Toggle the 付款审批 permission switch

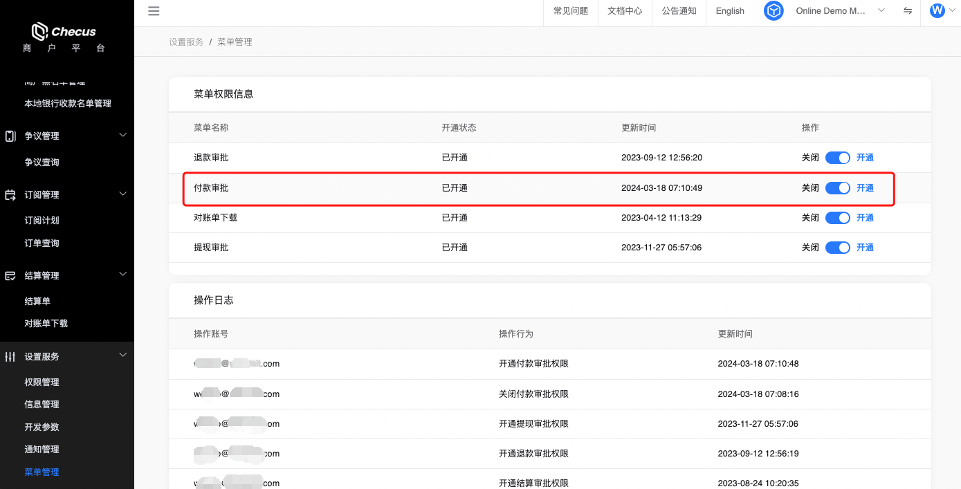(837, 188)
